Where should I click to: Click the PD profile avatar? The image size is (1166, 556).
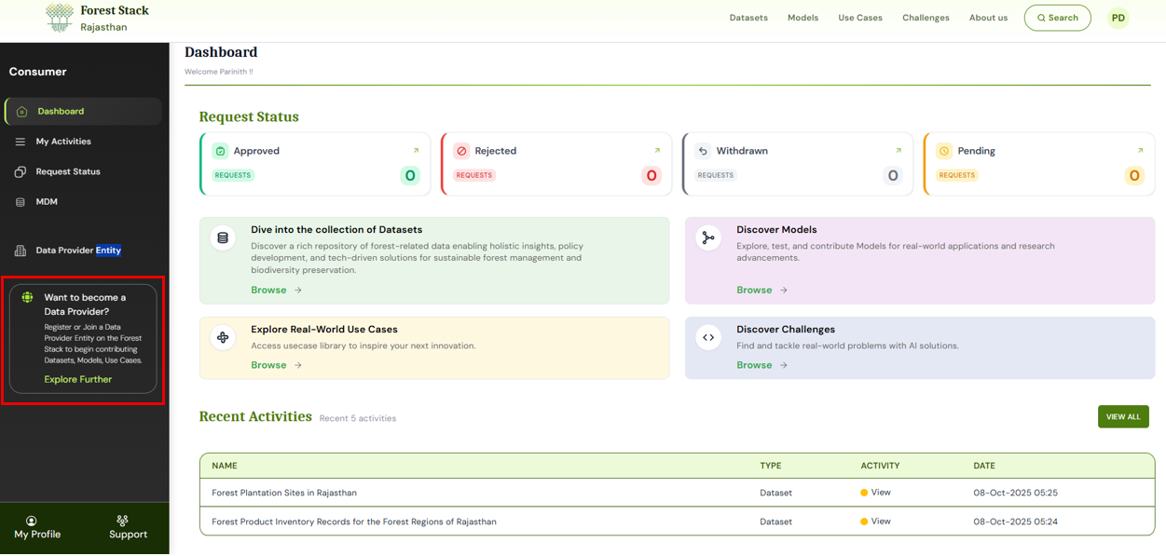coord(1118,17)
